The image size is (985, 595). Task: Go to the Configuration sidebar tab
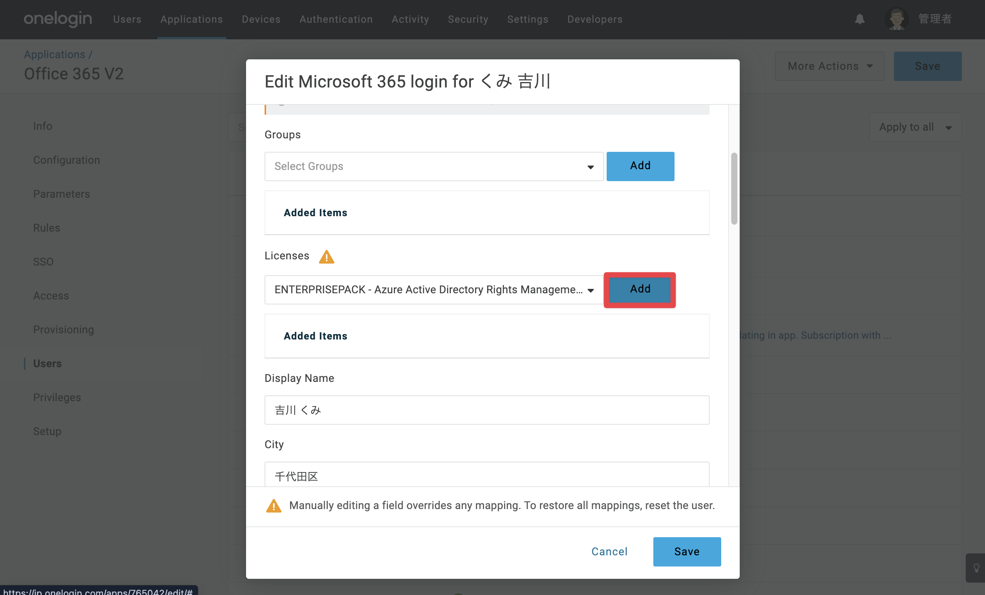(x=66, y=160)
